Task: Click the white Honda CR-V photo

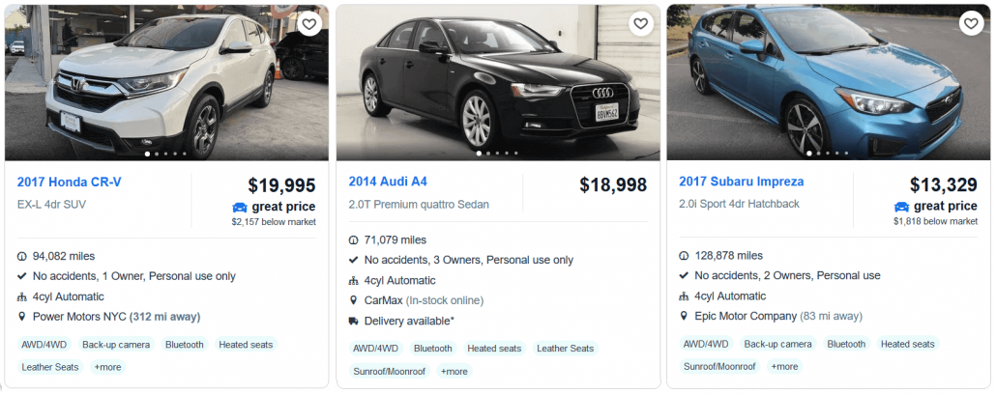Action: (x=166, y=82)
